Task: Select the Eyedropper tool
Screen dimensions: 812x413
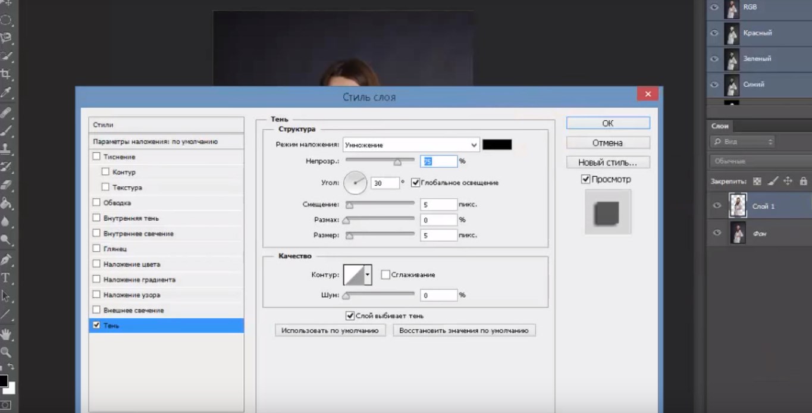Action: [6, 92]
